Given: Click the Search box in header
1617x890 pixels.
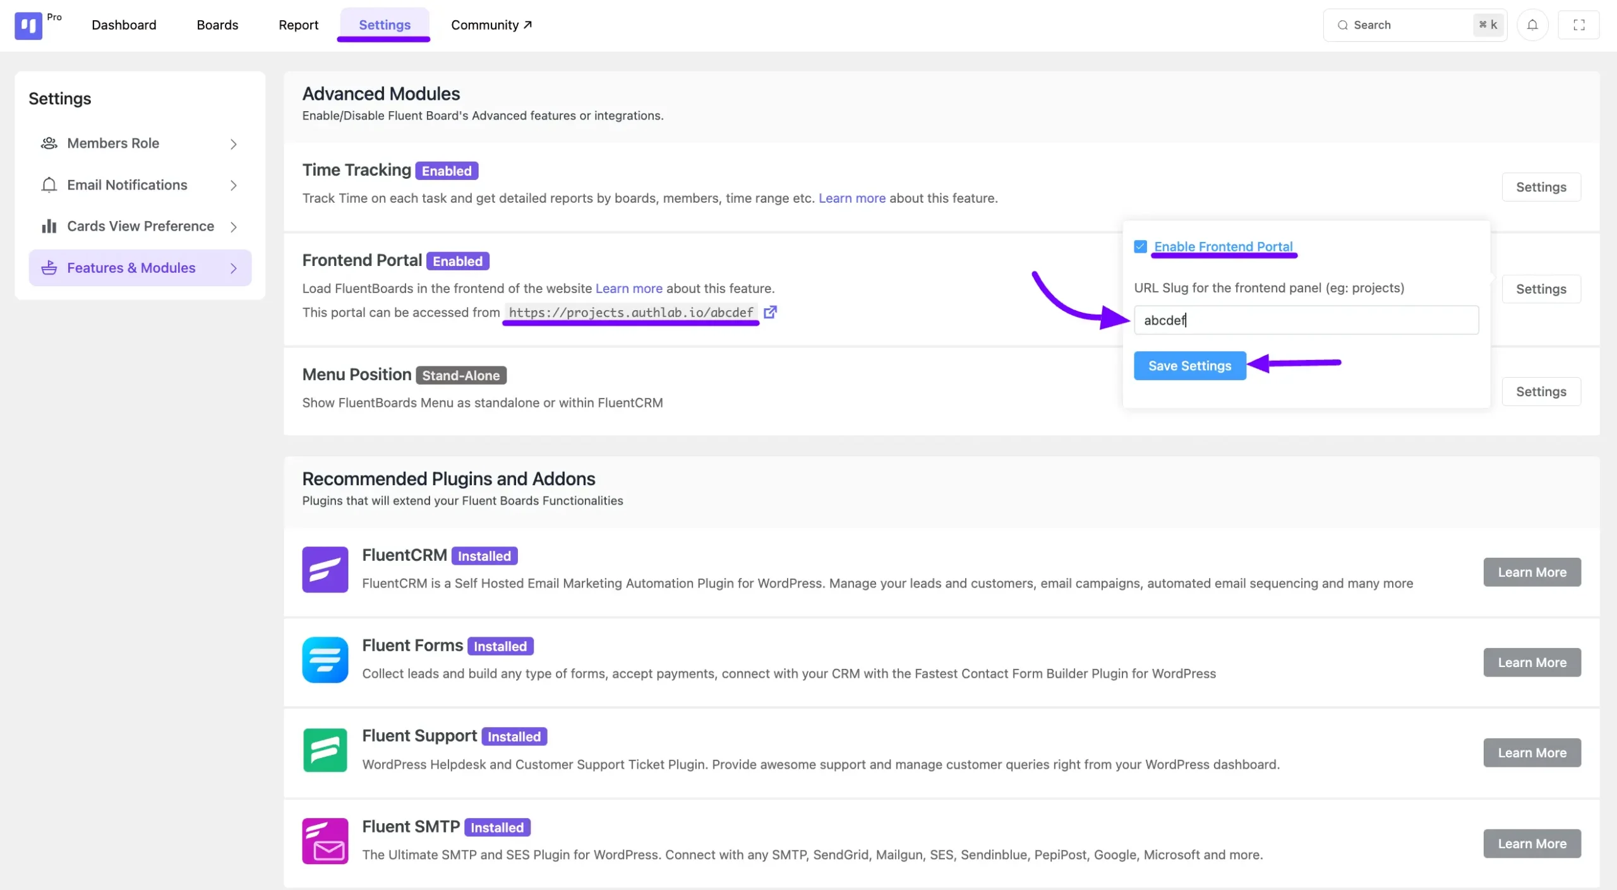Looking at the screenshot, I should click(1415, 25).
